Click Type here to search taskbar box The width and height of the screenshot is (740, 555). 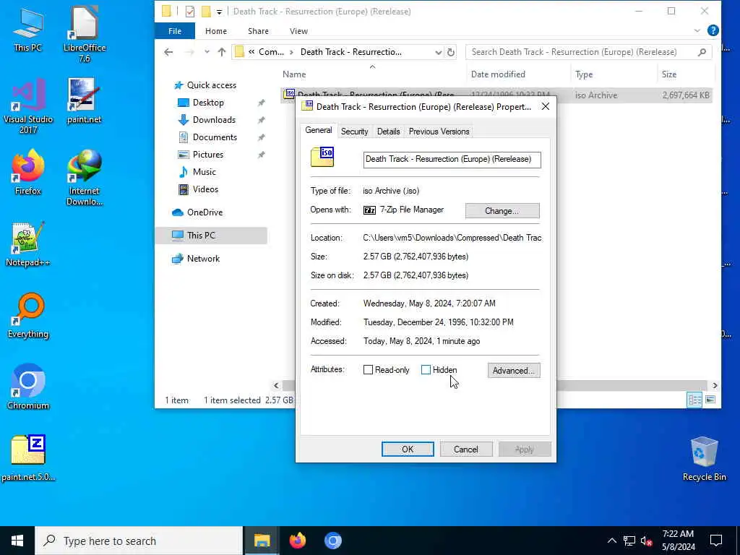[138, 541]
